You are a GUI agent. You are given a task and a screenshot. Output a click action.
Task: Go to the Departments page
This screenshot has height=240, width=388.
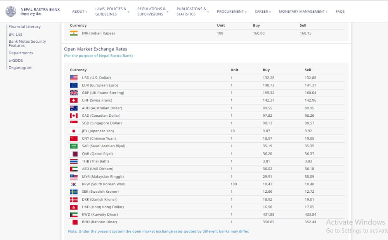(21, 53)
